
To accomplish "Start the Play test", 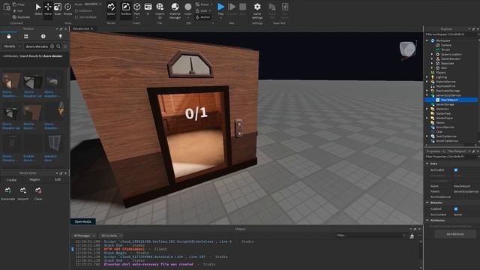I will [220, 9].
